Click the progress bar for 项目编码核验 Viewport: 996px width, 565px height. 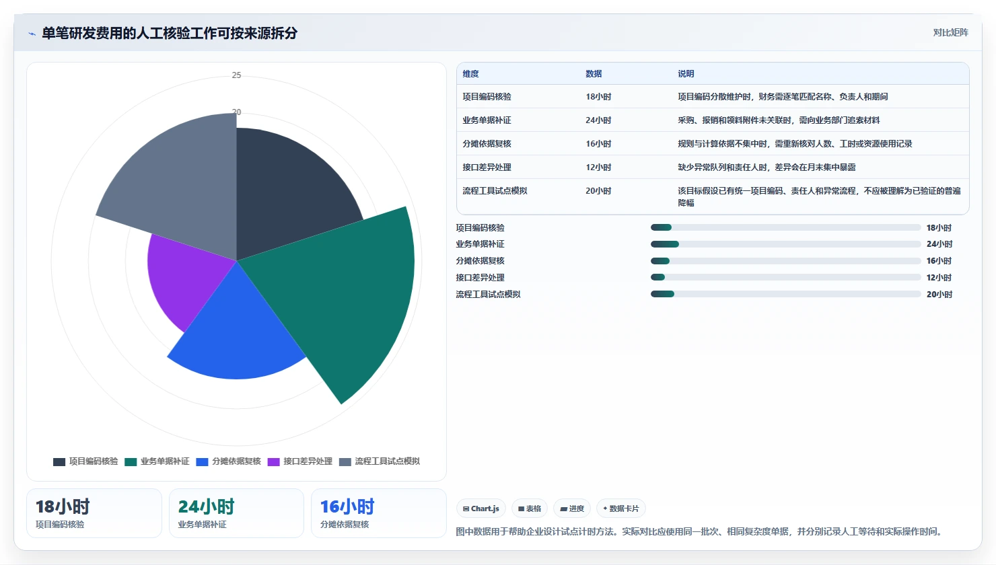pyautogui.click(x=785, y=227)
